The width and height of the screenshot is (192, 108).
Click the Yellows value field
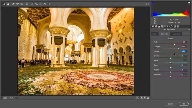click(184, 51)
